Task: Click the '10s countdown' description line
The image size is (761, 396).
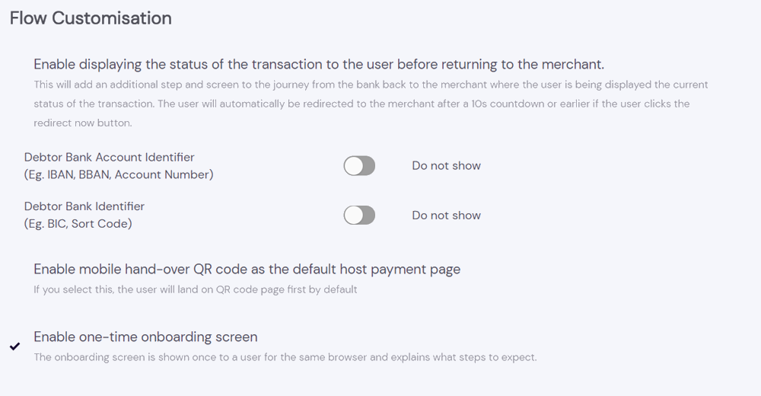Action: [x=361, y=104]
